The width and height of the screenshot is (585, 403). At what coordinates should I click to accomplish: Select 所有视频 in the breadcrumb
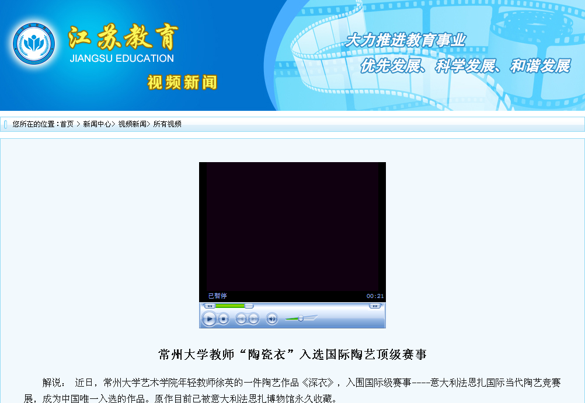tap(167, 124)
